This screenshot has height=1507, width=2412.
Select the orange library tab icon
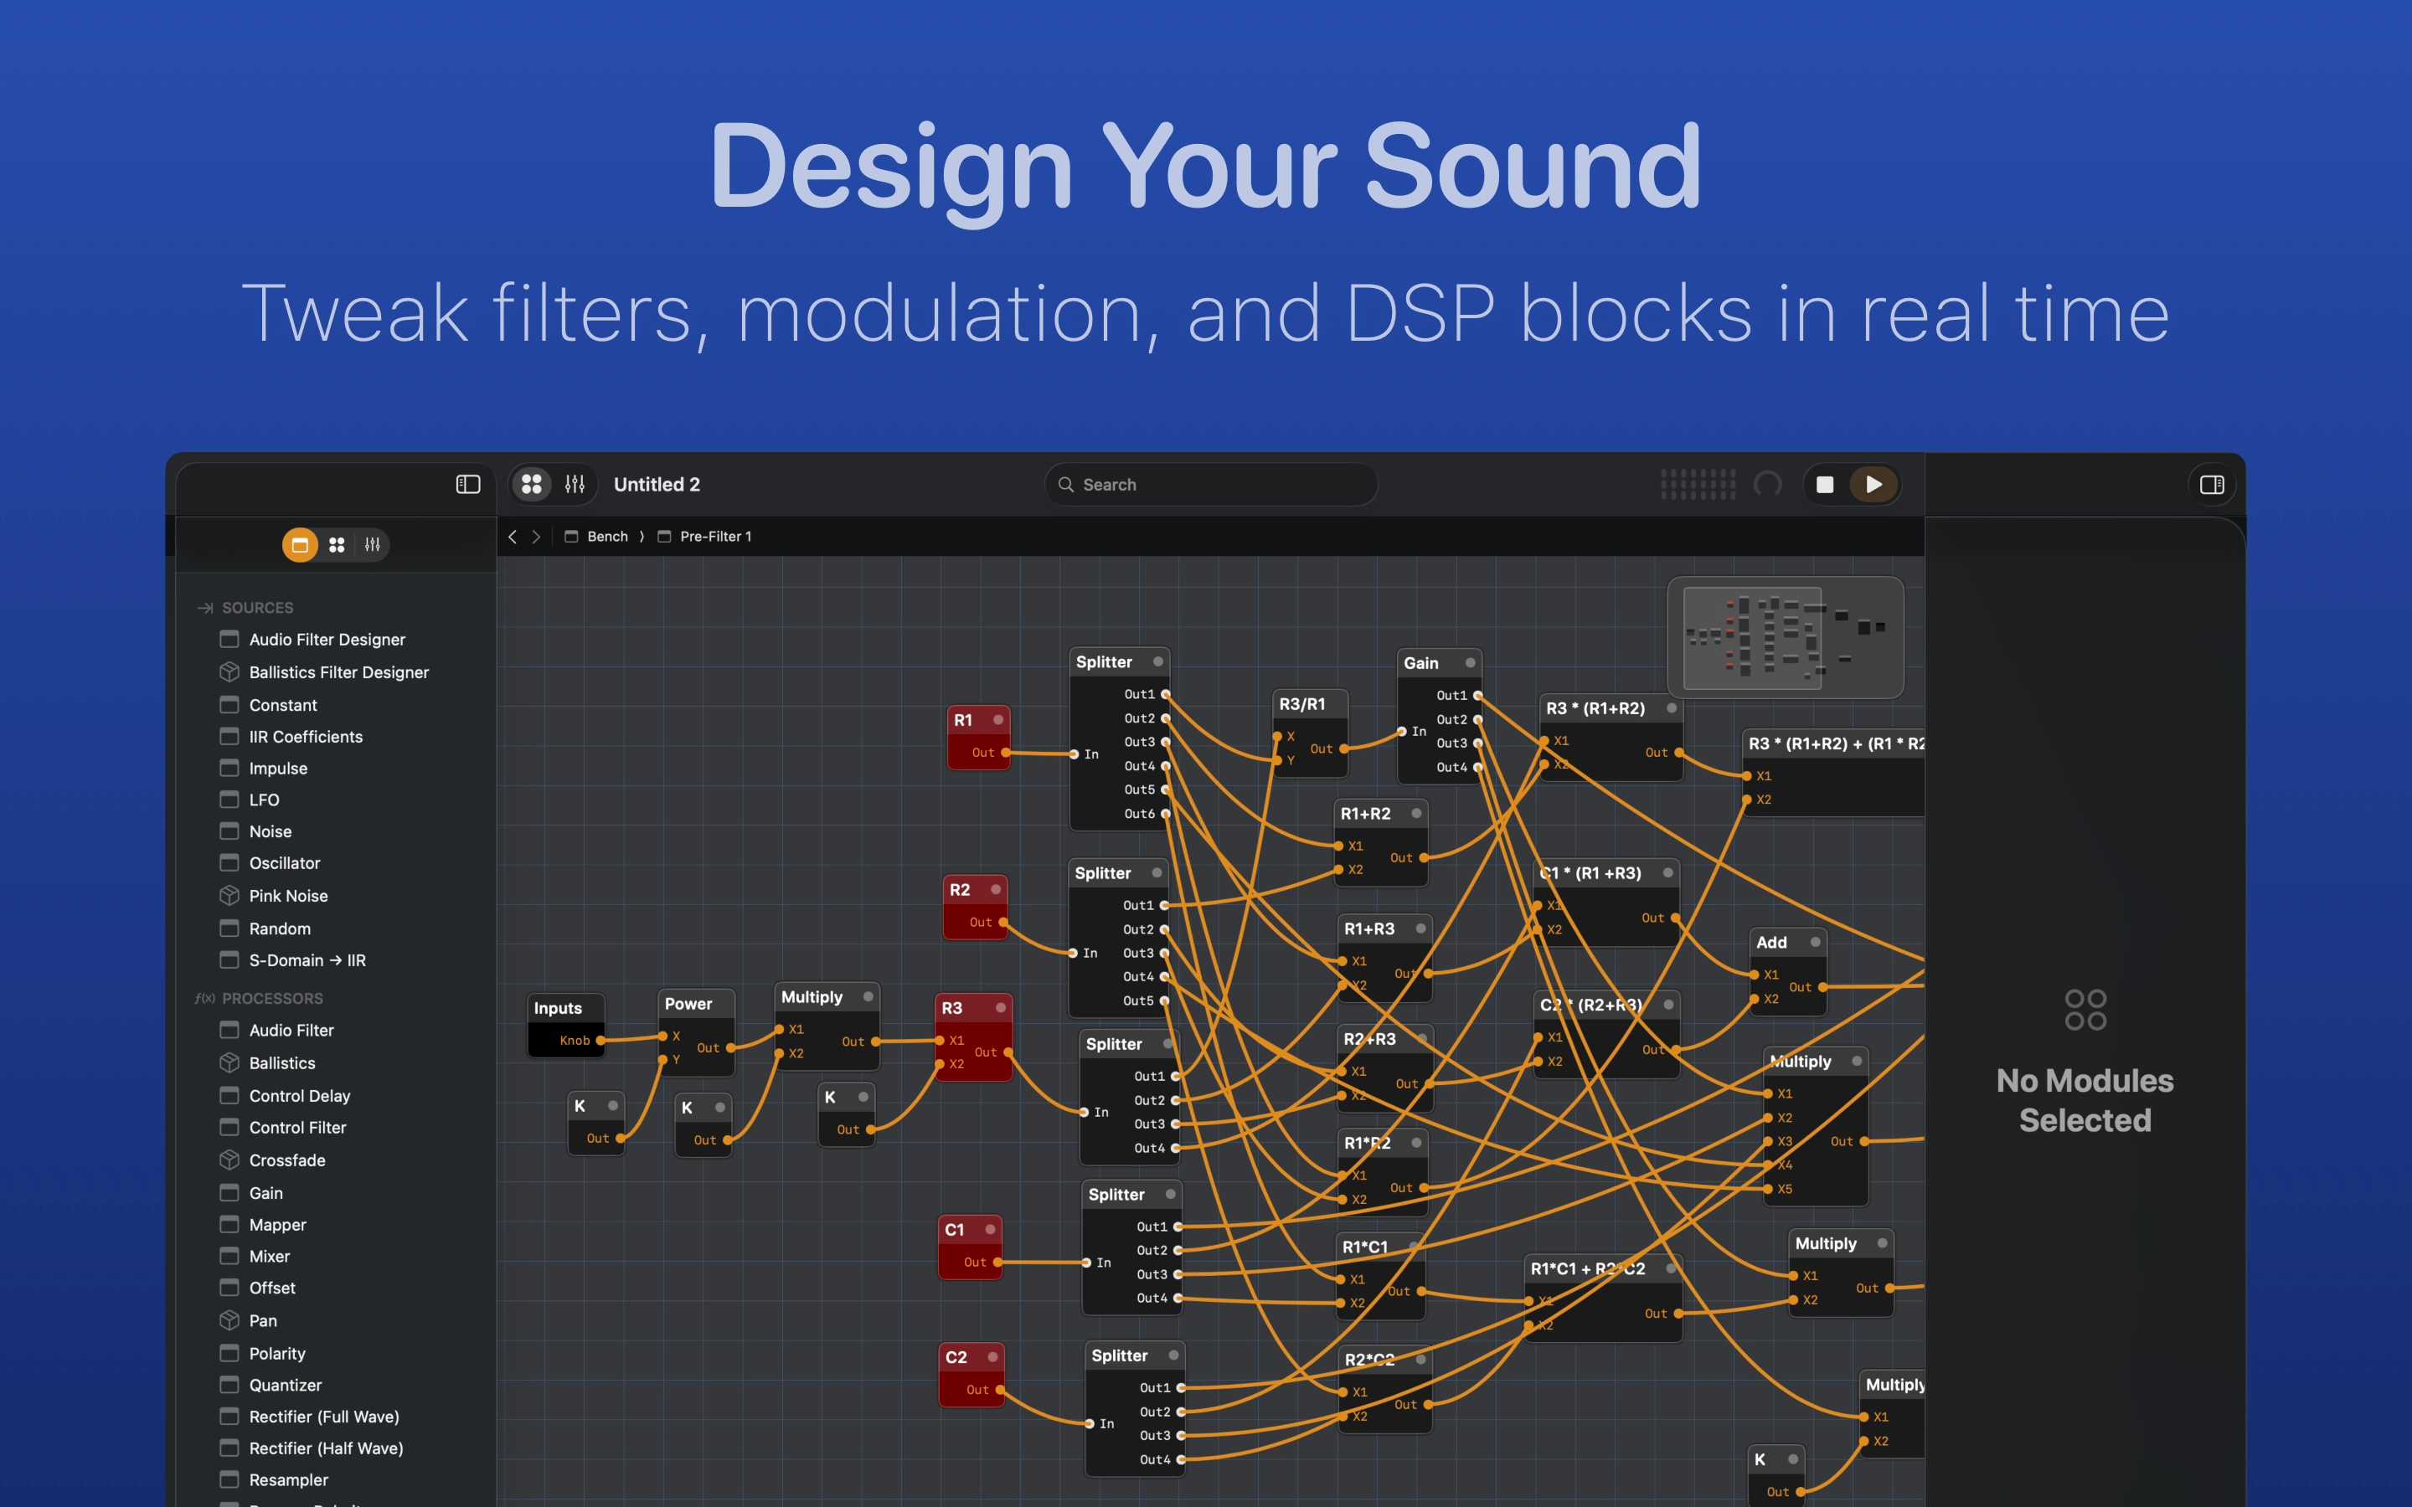(299, 545)
